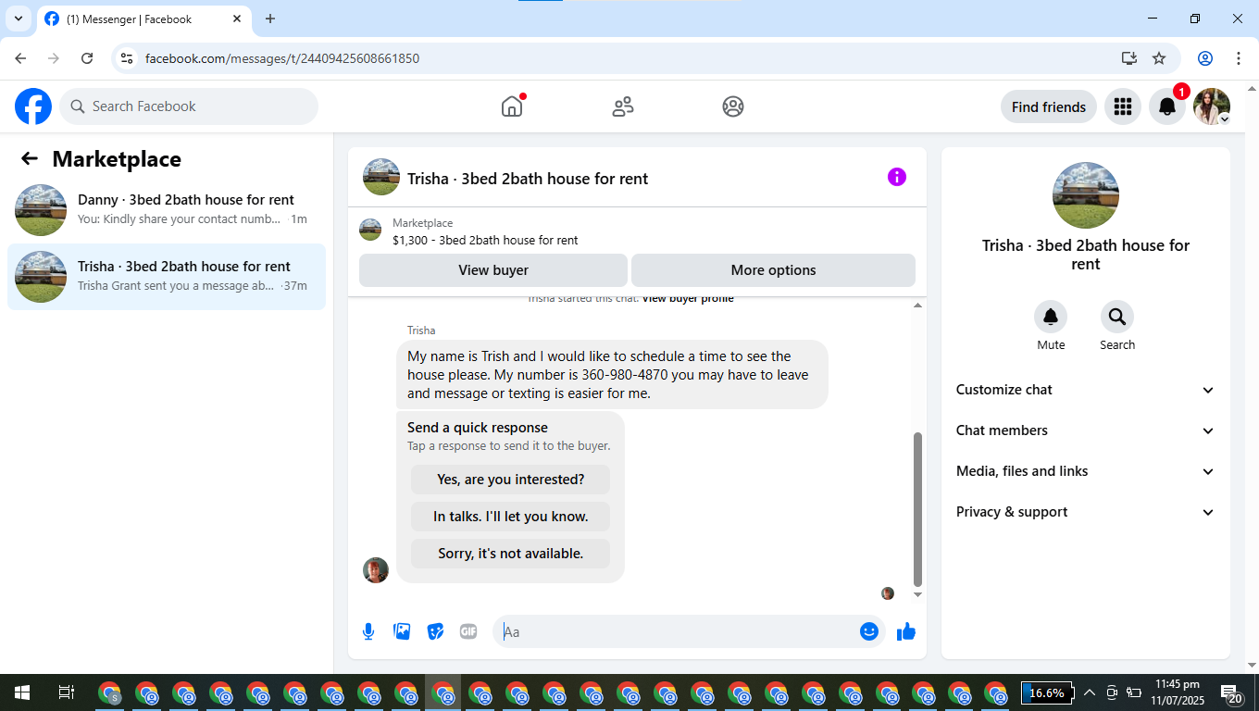
Task: View site information icon in address bar
Action: point(128,58)
